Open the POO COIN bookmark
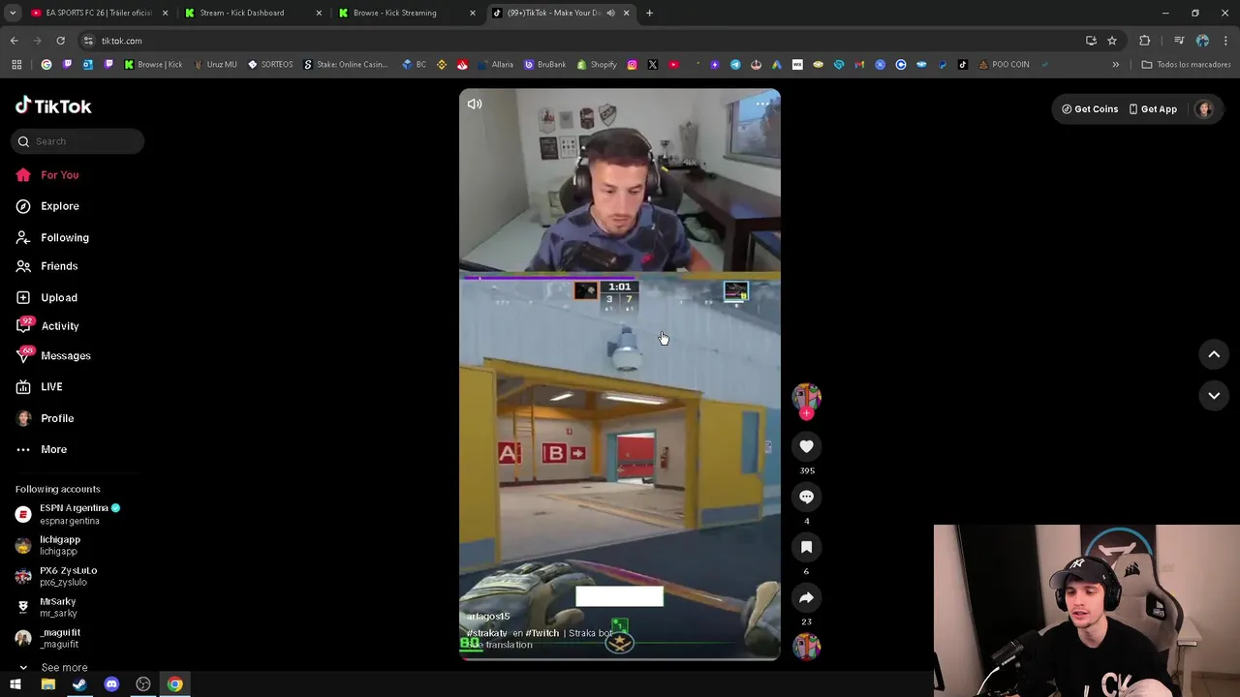 point(1004,65)
